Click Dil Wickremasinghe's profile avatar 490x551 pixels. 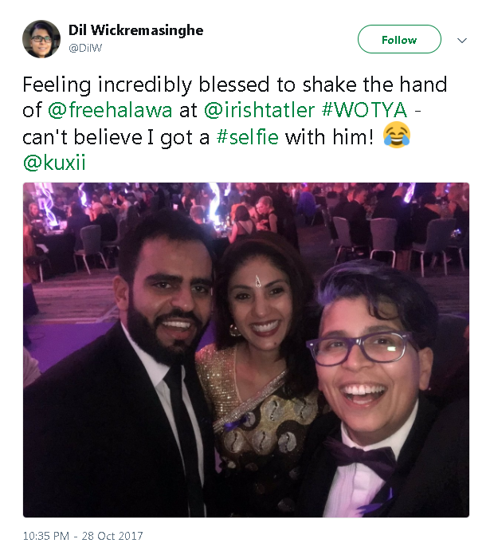point(41,39)
